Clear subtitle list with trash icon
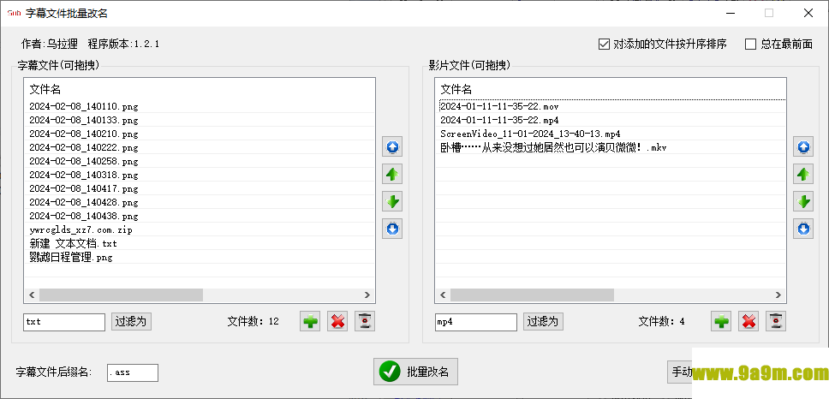Screen dimensions: 829x399 click(365, 321)
